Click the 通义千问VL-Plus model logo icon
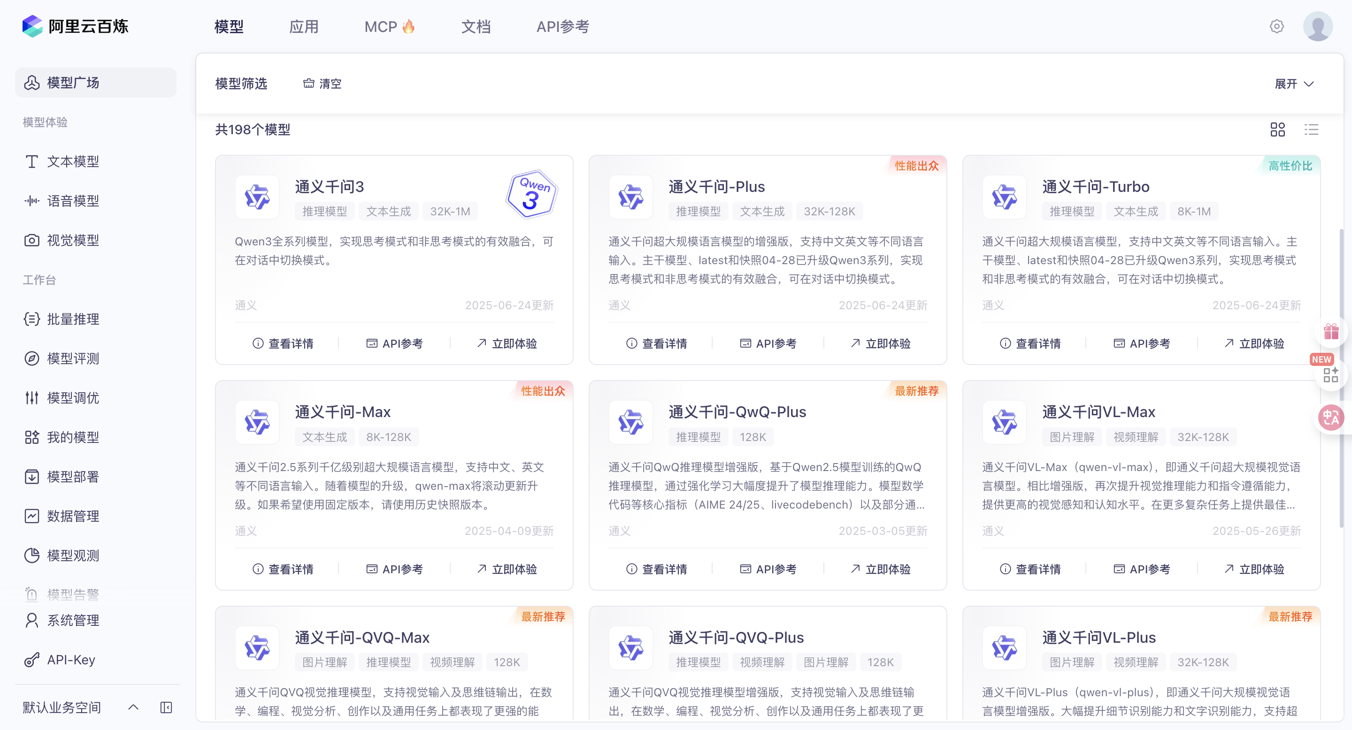The width and height of the screenshot is (1352, 730). click(1005, 648)
